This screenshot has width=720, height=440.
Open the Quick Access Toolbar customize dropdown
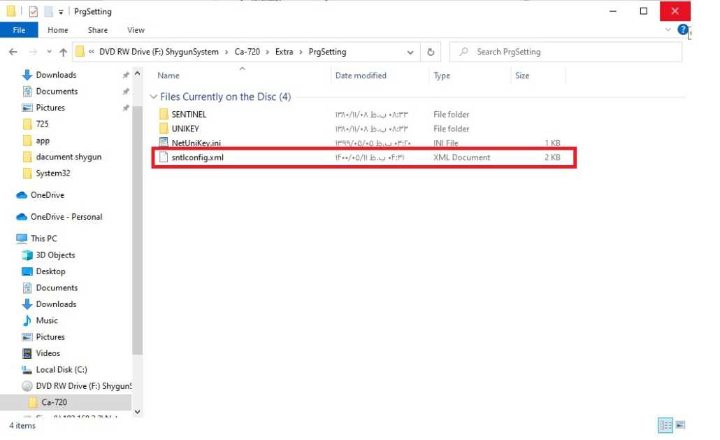pyautogui.click(x=62, y=12)
